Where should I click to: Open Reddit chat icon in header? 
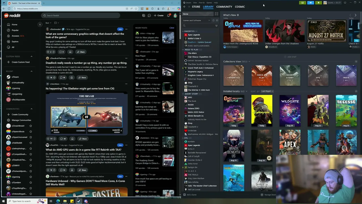tap(149, 15)
